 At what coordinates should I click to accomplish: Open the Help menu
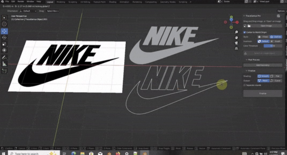39,1
